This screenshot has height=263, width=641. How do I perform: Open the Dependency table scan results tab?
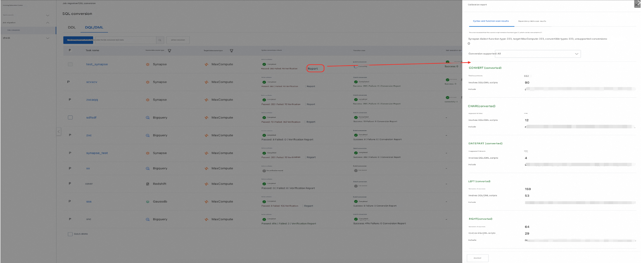[532, 21]
